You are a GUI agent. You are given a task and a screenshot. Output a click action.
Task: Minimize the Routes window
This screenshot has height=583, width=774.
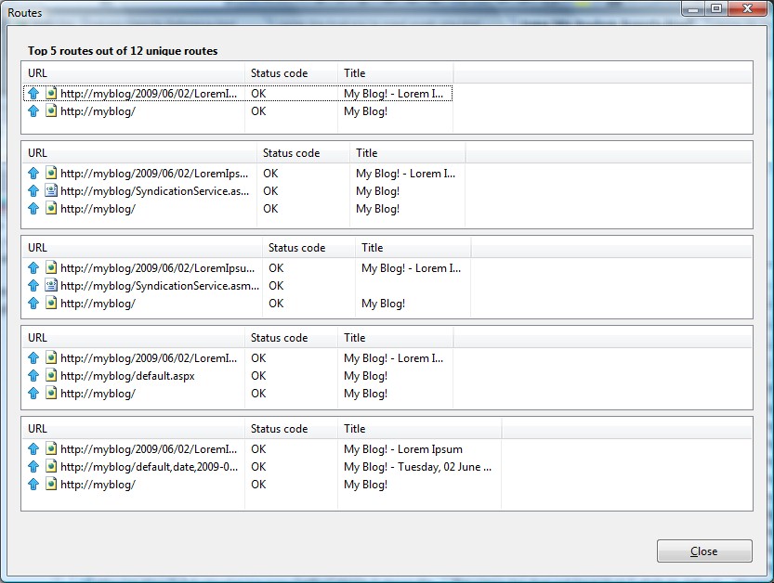click(693, 9)
